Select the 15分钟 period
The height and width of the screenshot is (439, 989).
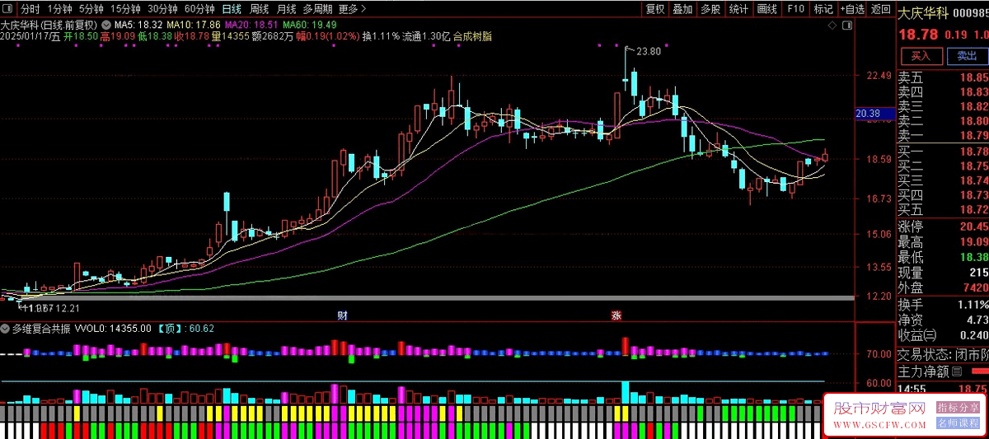(125, 9)
